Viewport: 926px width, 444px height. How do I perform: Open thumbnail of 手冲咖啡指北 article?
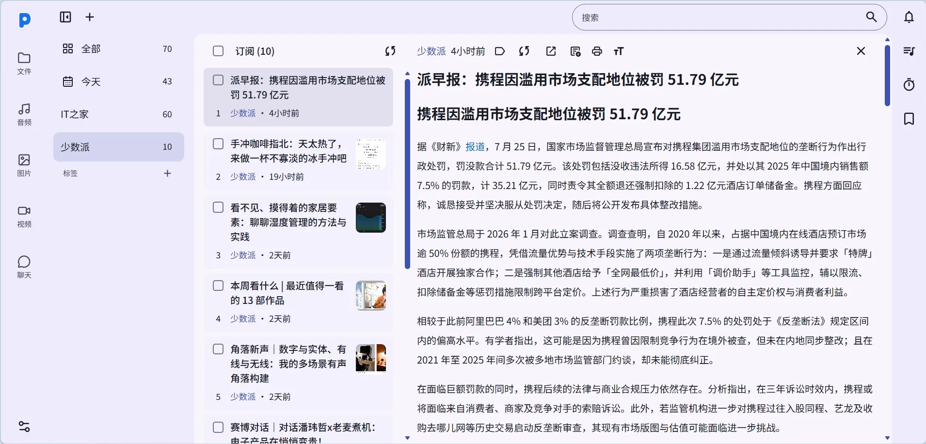371,154
